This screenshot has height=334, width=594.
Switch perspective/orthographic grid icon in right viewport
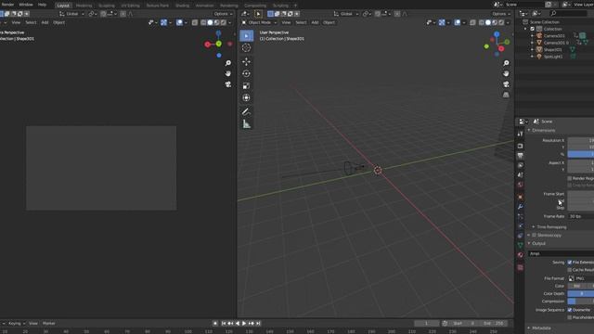[x=506, y=95]
